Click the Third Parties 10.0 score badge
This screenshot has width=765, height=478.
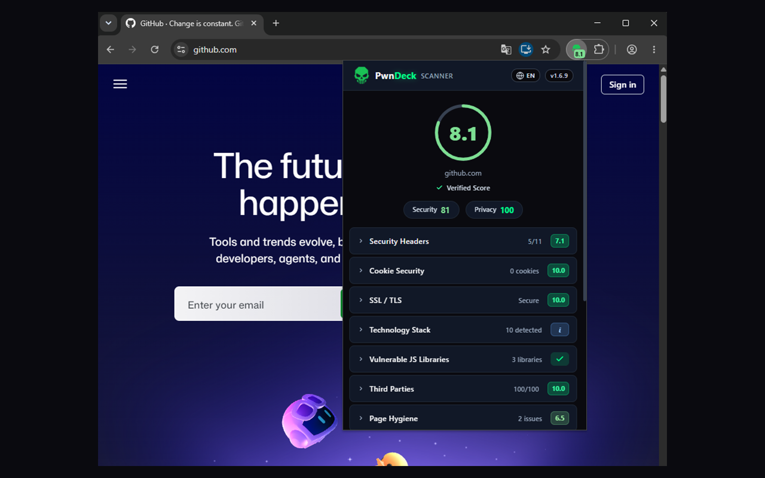point(558,389)
